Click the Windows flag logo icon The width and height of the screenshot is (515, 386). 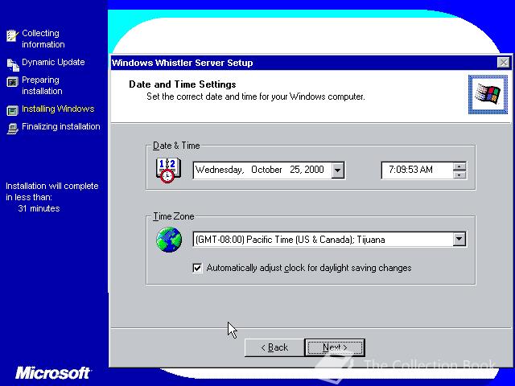488,95
